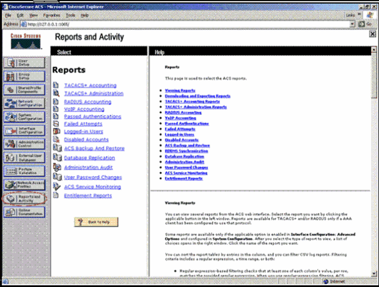
Task: Click the icon beside Passed Authentications
Action: [x=56, y=116]
